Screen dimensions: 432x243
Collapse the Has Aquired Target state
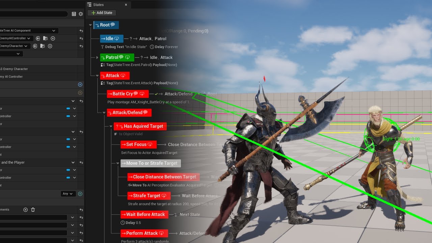click(111, 126)
